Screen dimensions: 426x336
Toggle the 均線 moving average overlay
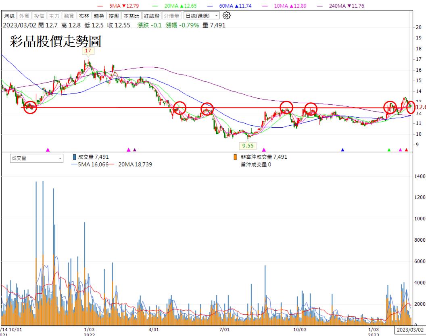point(10,16)
